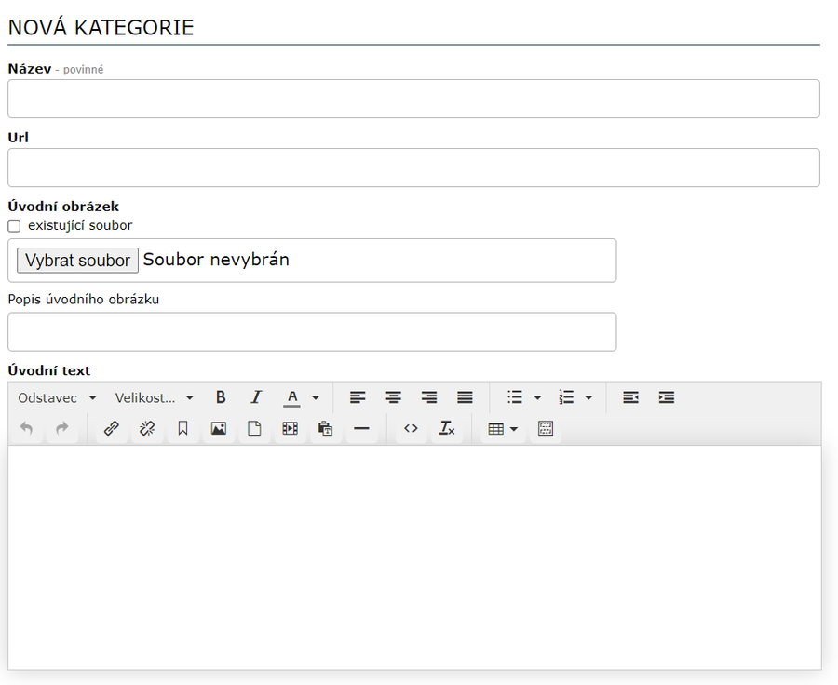Open the text color picker arrow

[316, 397]
